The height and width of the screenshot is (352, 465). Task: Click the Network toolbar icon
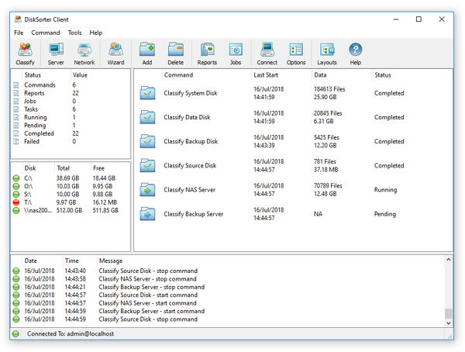click(x=84, y=53)
